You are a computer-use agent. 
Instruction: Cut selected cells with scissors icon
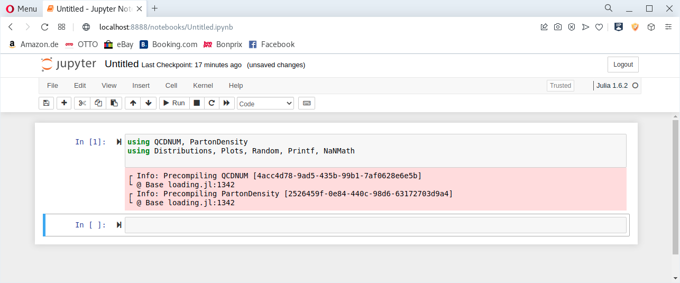pos(82,103)
